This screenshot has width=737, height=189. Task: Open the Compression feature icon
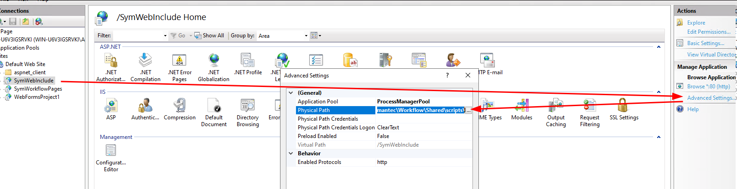tap(179, 106)
